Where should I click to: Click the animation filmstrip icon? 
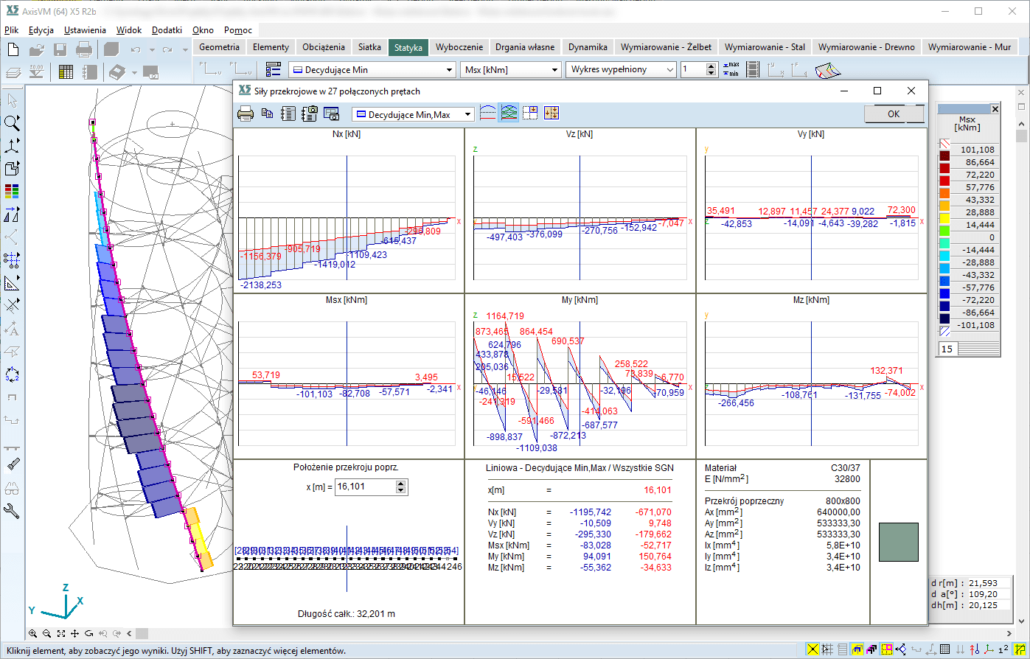point(753,69)
